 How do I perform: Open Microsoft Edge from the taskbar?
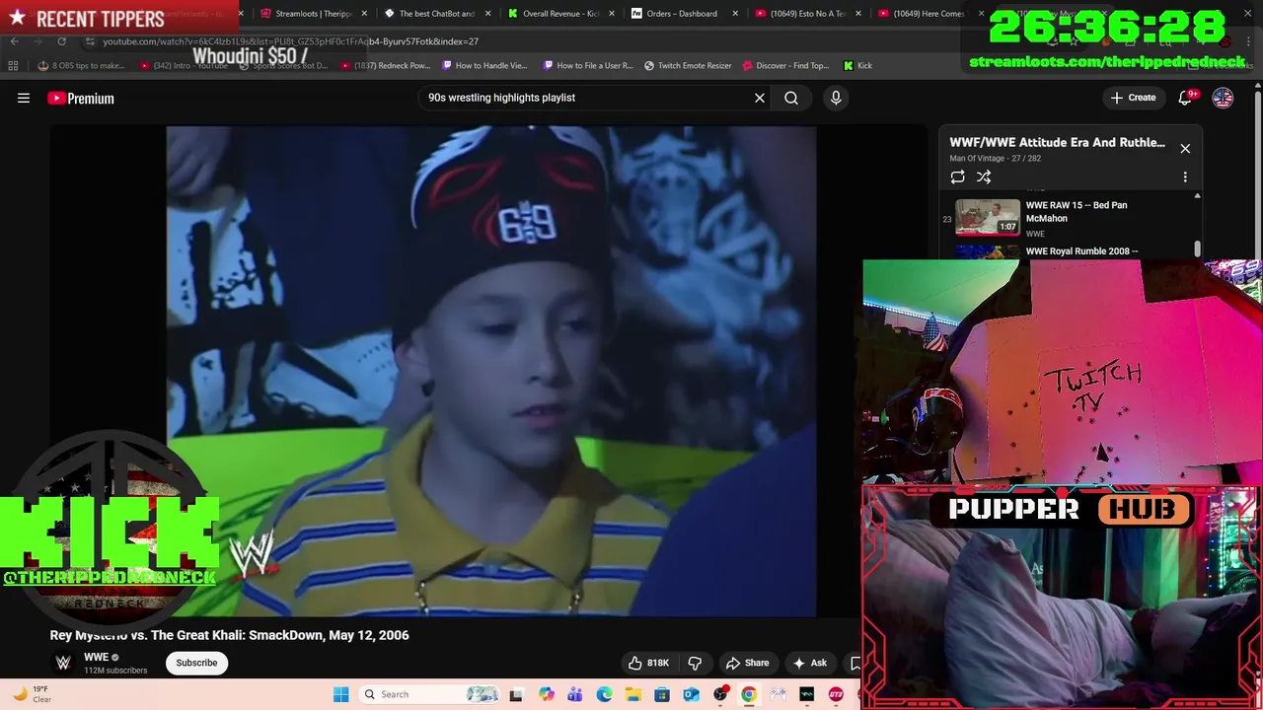[604, 694]
